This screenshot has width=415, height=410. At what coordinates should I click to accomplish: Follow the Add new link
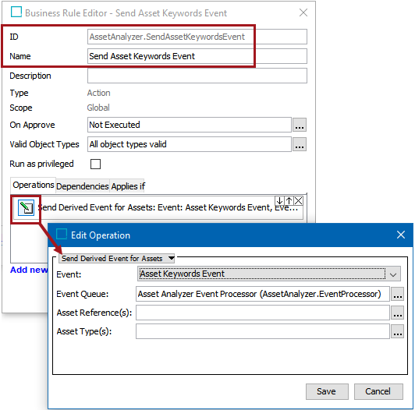[x=29, y=270]
